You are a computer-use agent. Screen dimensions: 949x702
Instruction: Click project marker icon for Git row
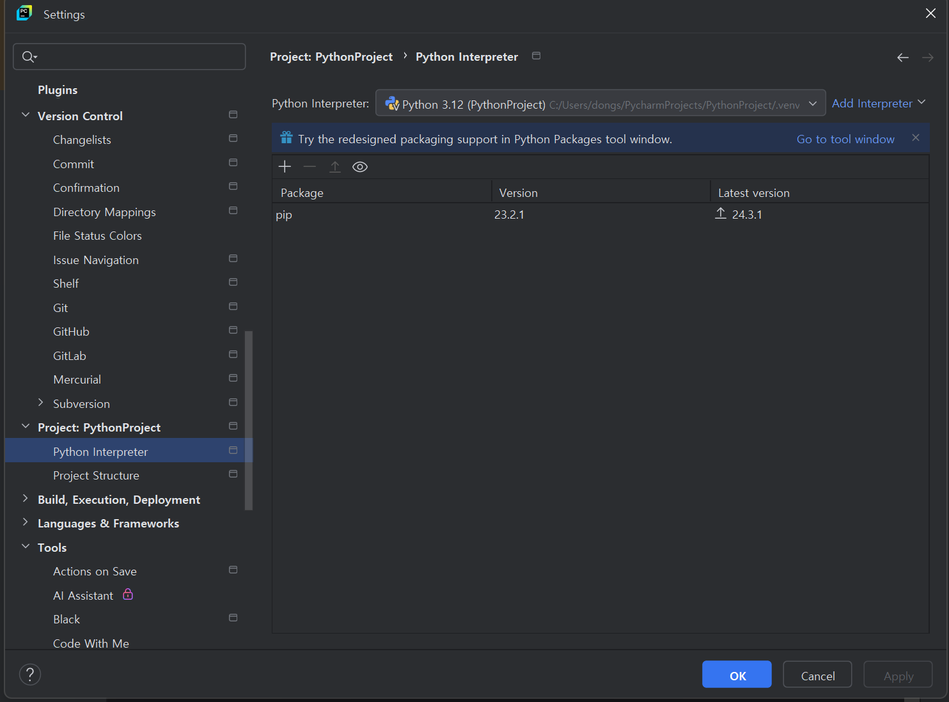point(233,306)
